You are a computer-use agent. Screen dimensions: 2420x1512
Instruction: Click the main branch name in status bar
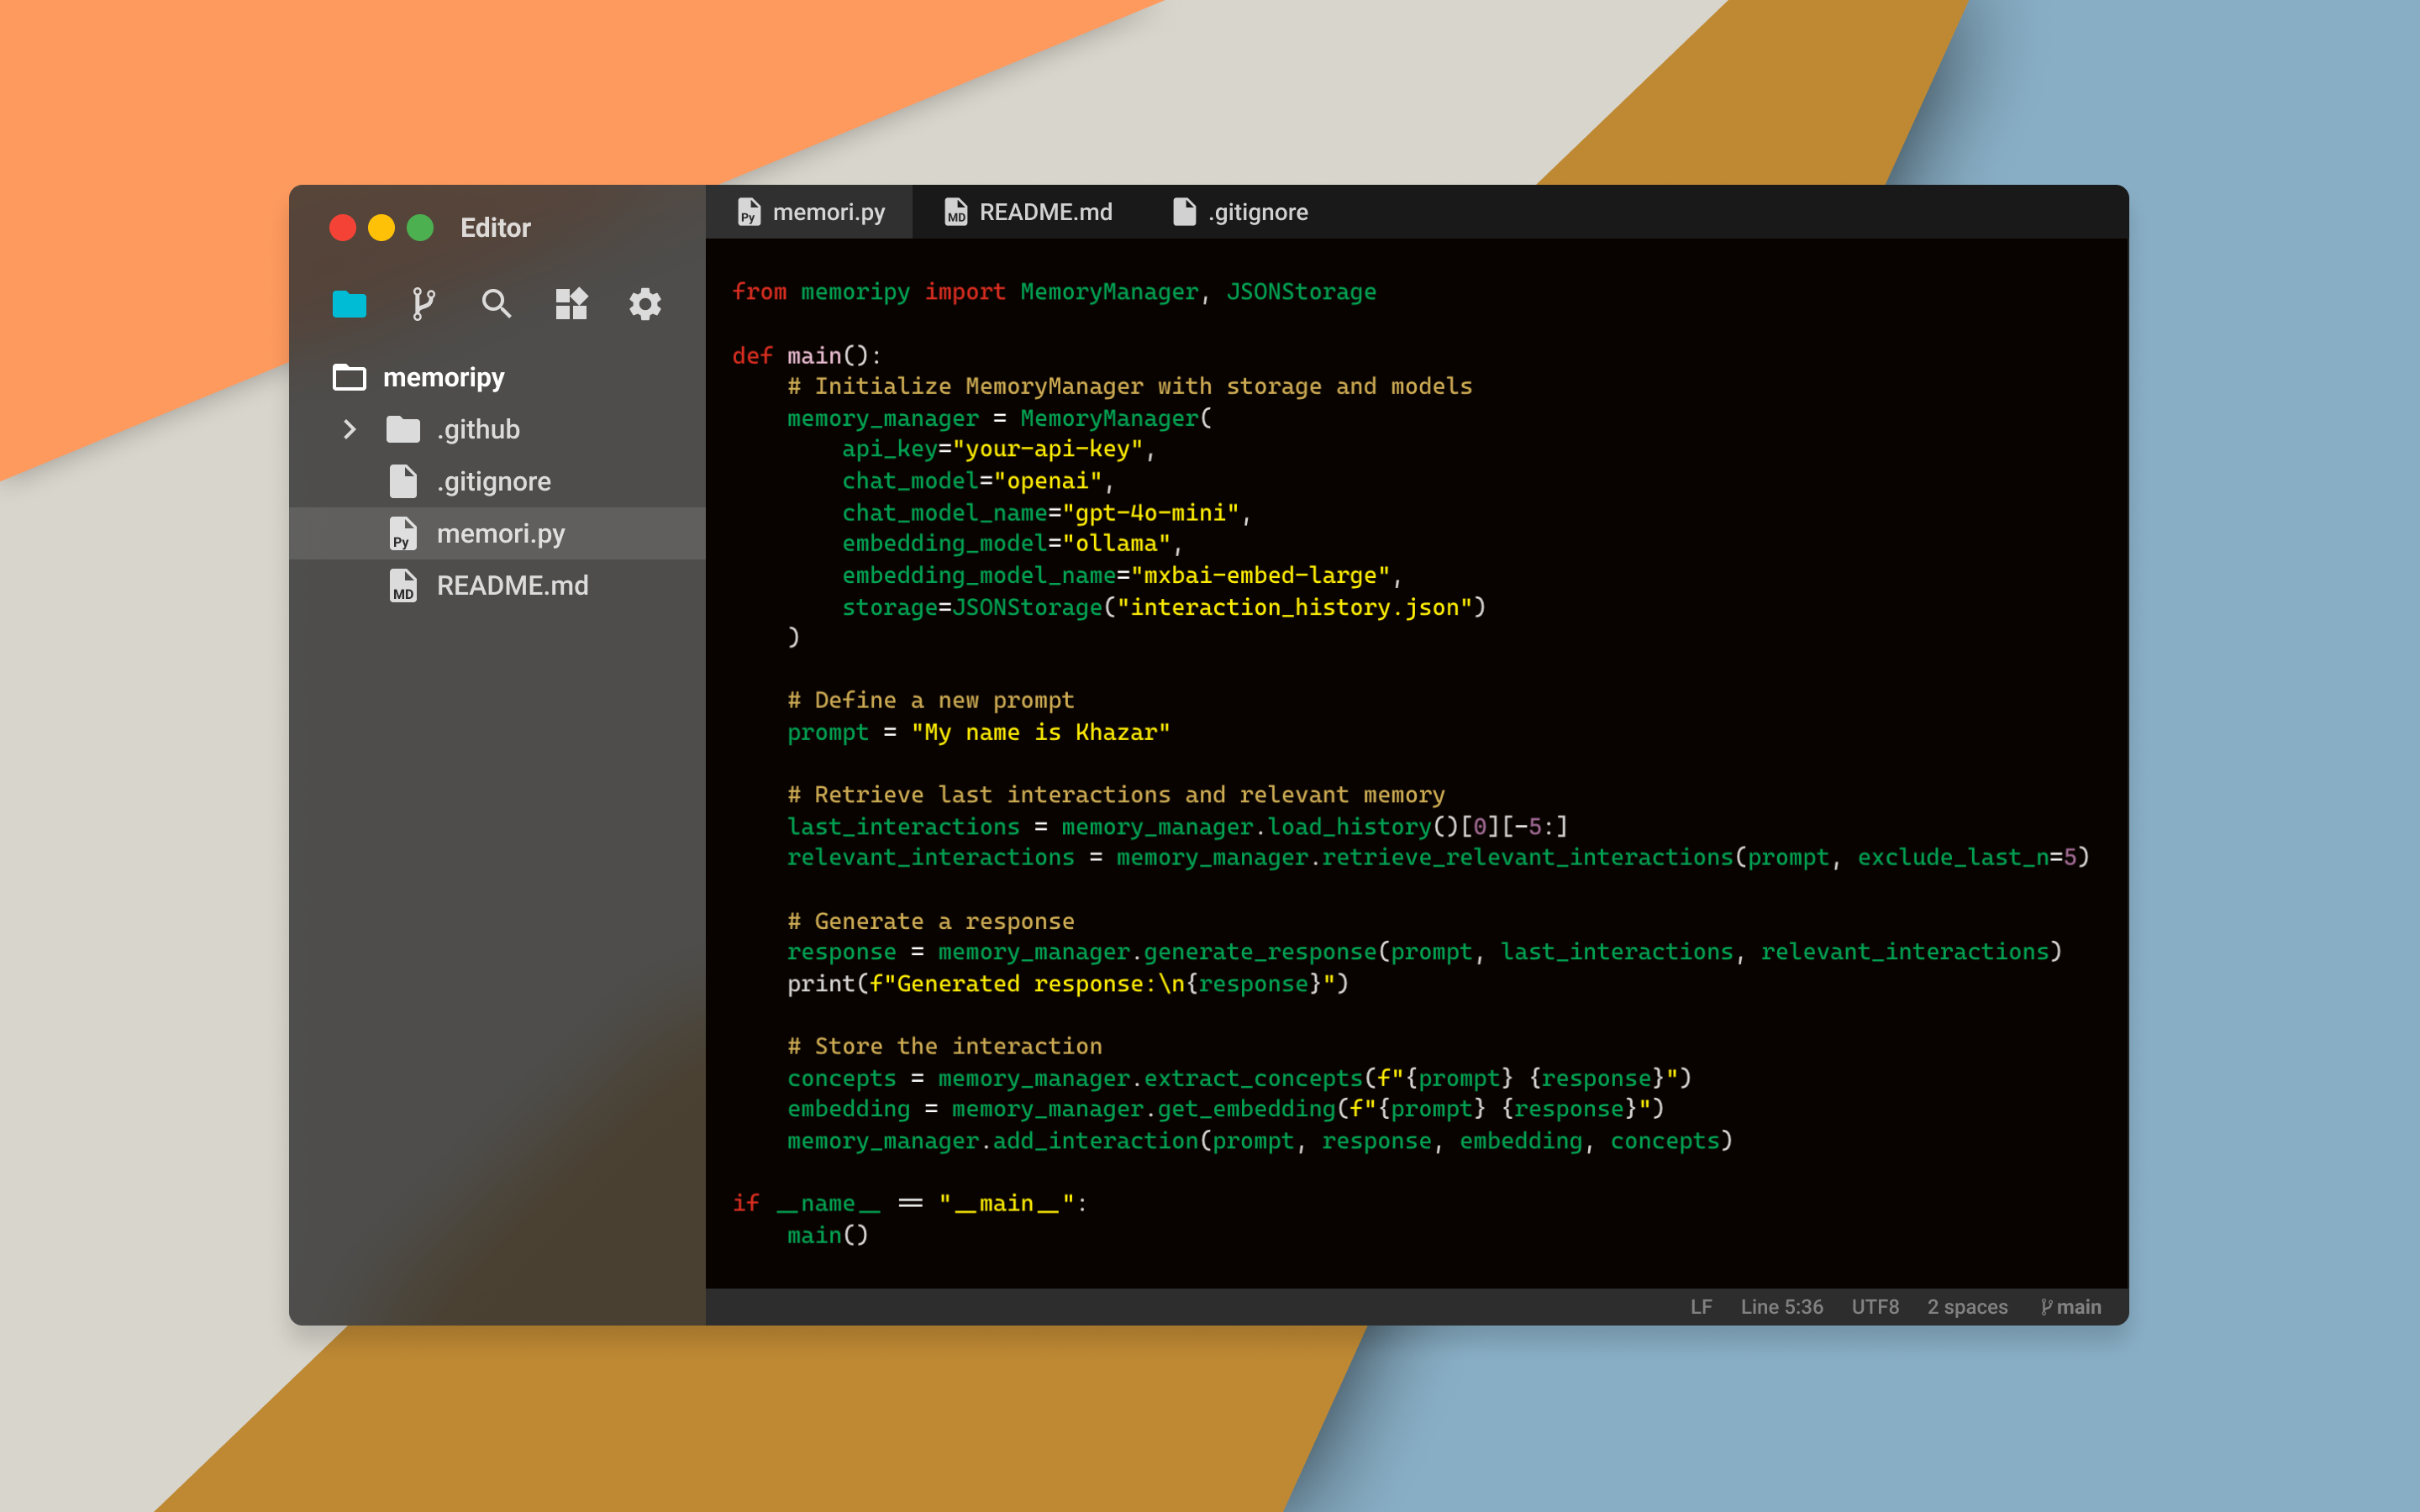[2078, 1307]
